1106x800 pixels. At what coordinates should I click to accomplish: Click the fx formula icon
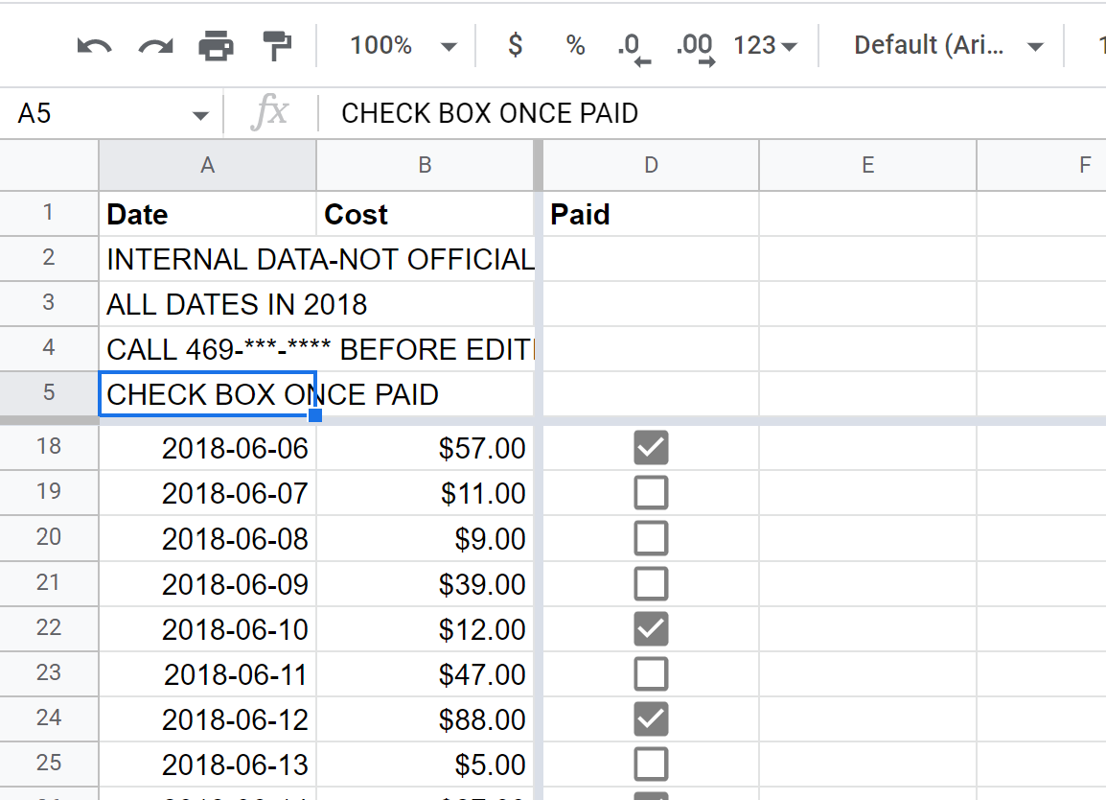tap(271, 112)
